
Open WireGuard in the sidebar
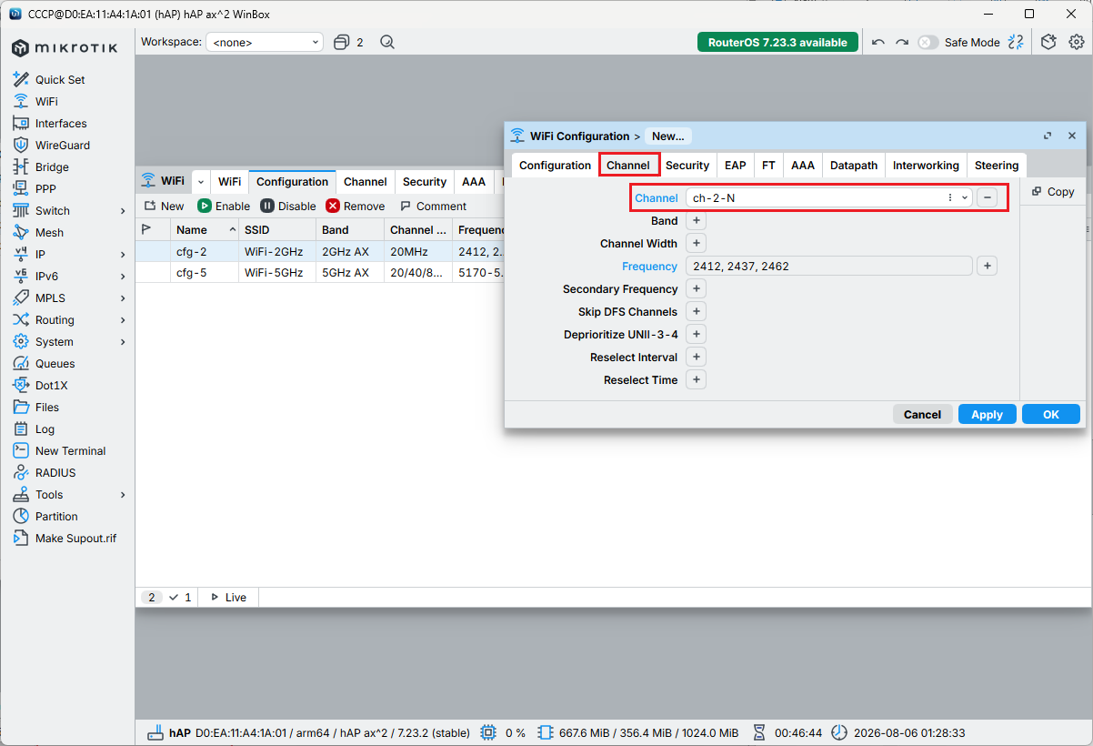(x=63, y=145)
